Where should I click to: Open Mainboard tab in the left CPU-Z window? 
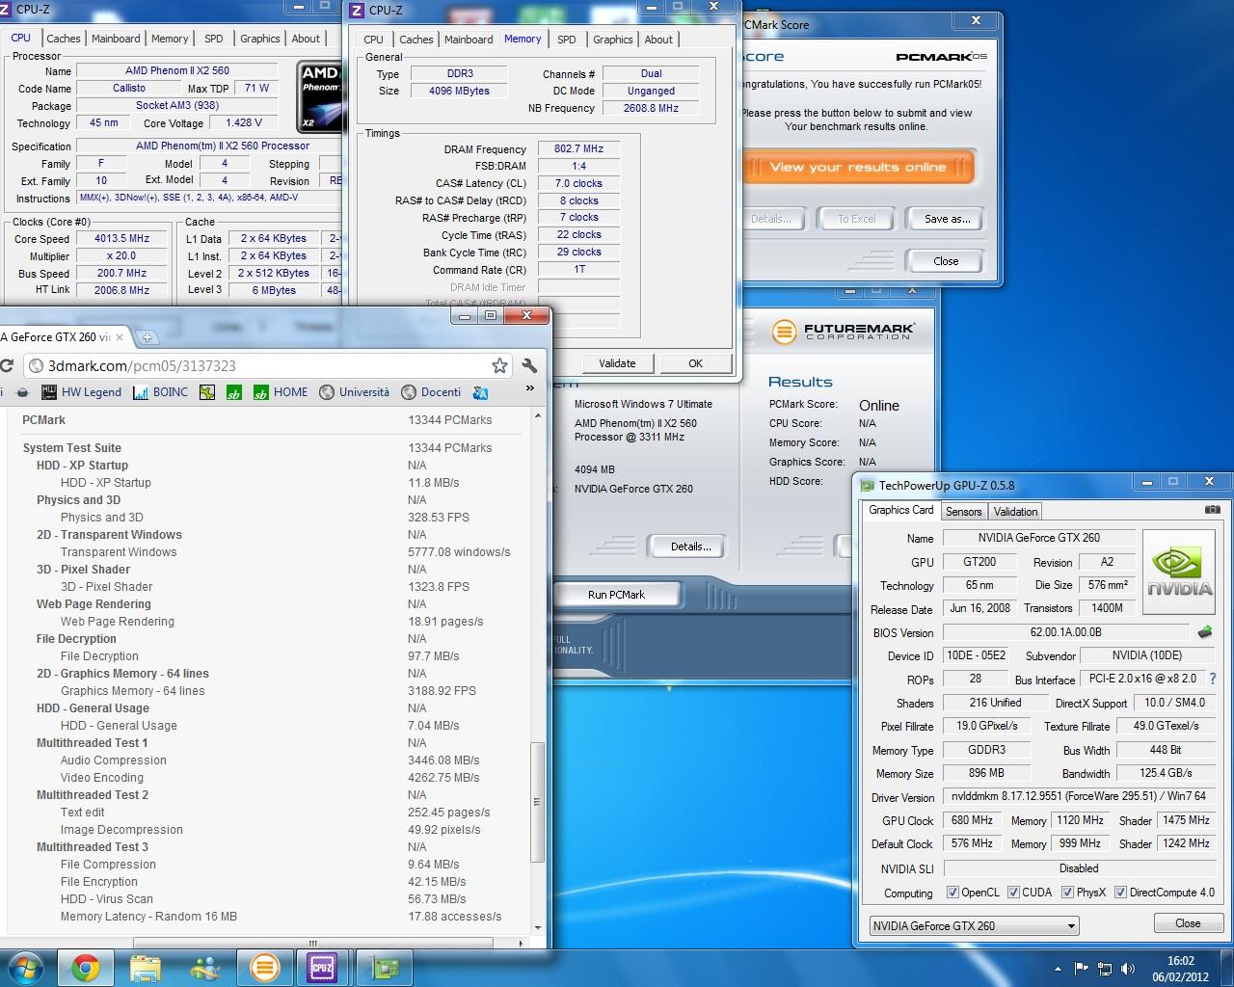(x=116, y=39)
